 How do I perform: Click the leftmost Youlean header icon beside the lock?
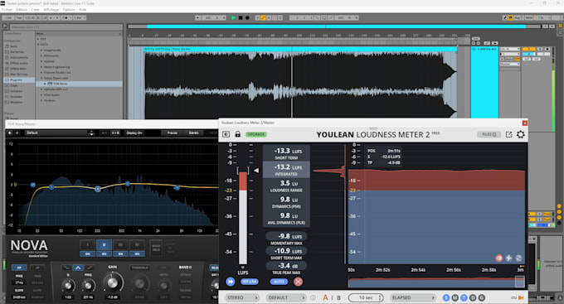click(226, 134)
